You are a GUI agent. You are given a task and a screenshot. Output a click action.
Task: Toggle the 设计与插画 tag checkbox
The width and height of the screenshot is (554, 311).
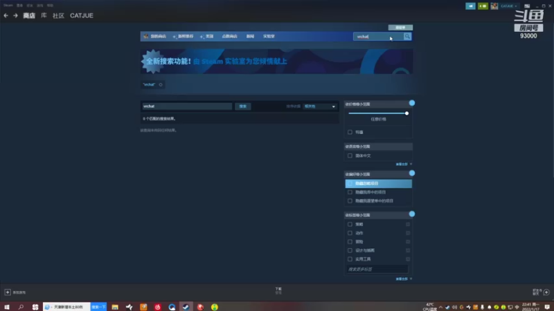pos(350,250)
